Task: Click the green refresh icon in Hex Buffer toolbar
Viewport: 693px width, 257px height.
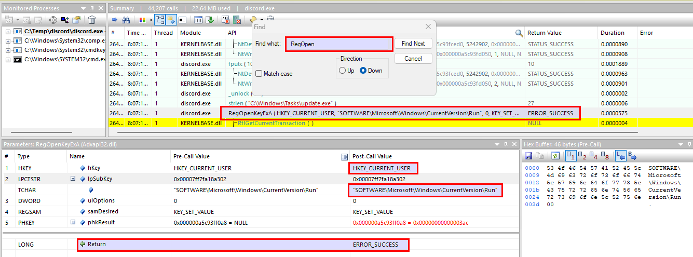Action: (555, 156)
